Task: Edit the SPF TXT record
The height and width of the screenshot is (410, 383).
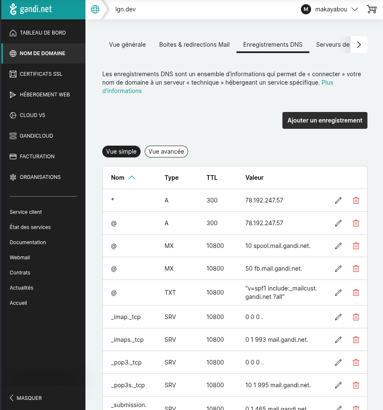Action: pyautogui.click(x=338, y=293)
